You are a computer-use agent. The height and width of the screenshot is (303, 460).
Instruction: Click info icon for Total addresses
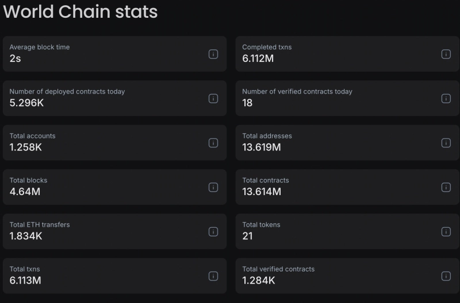point(446,143)
